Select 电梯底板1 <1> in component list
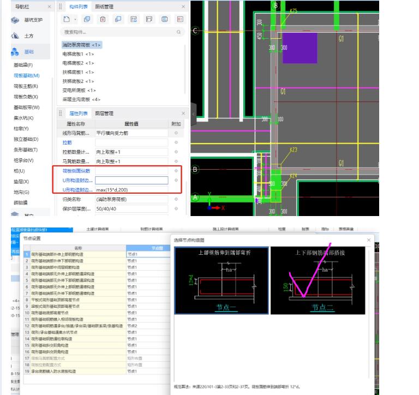Screen dimensions: 419x395 (x=78, y=54)
